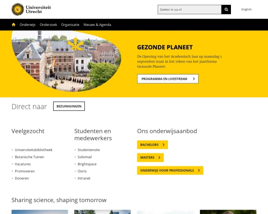
Task: Click the 'Universiteit Utrecht' wordmark text
Action: pos(38,9)
